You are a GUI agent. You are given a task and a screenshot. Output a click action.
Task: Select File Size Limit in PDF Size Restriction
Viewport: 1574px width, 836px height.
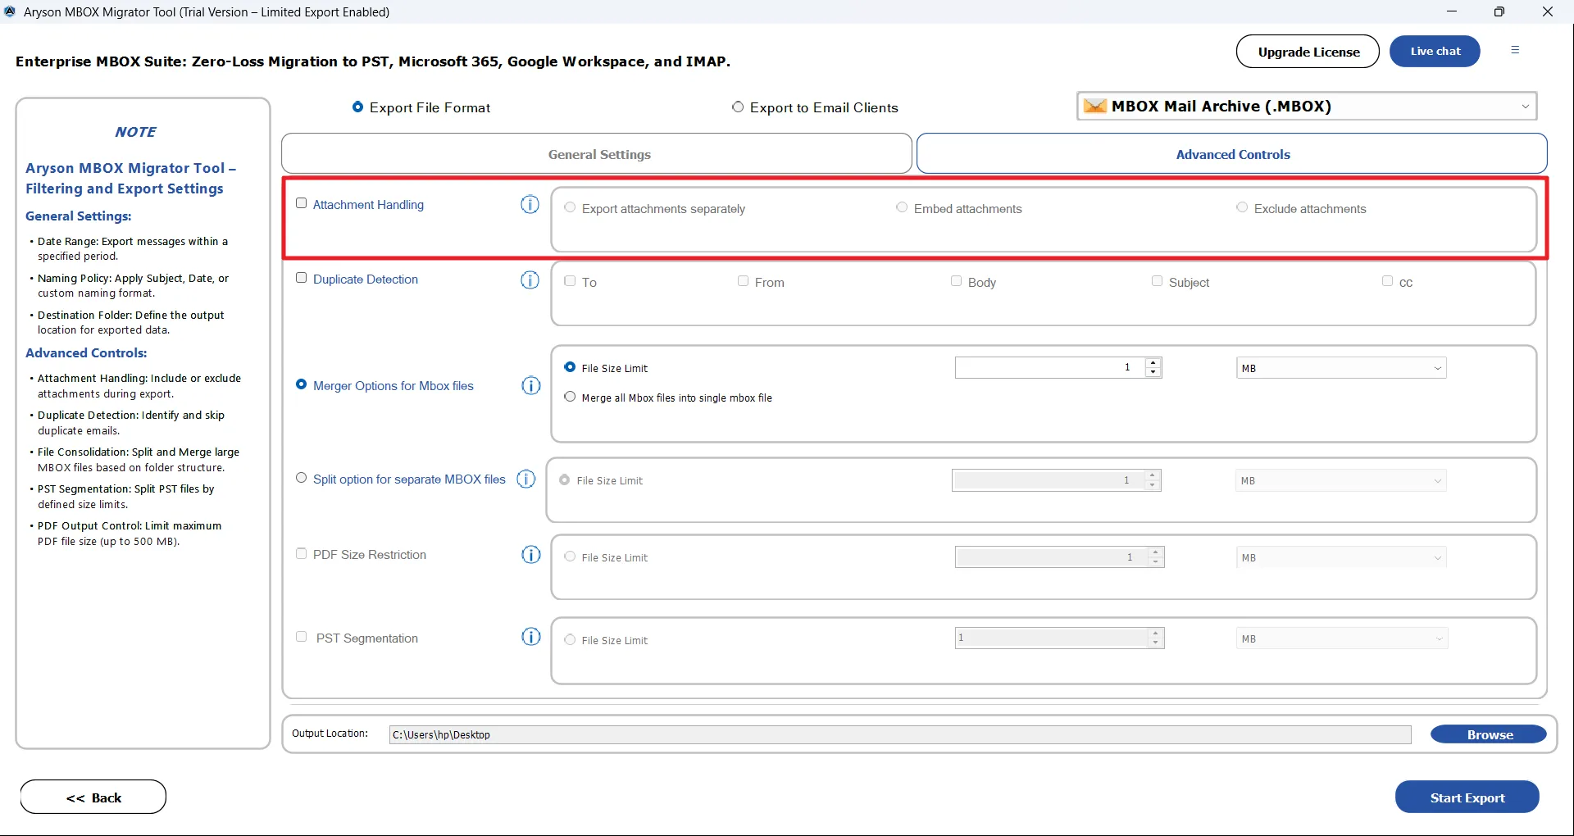pos(570,557)
